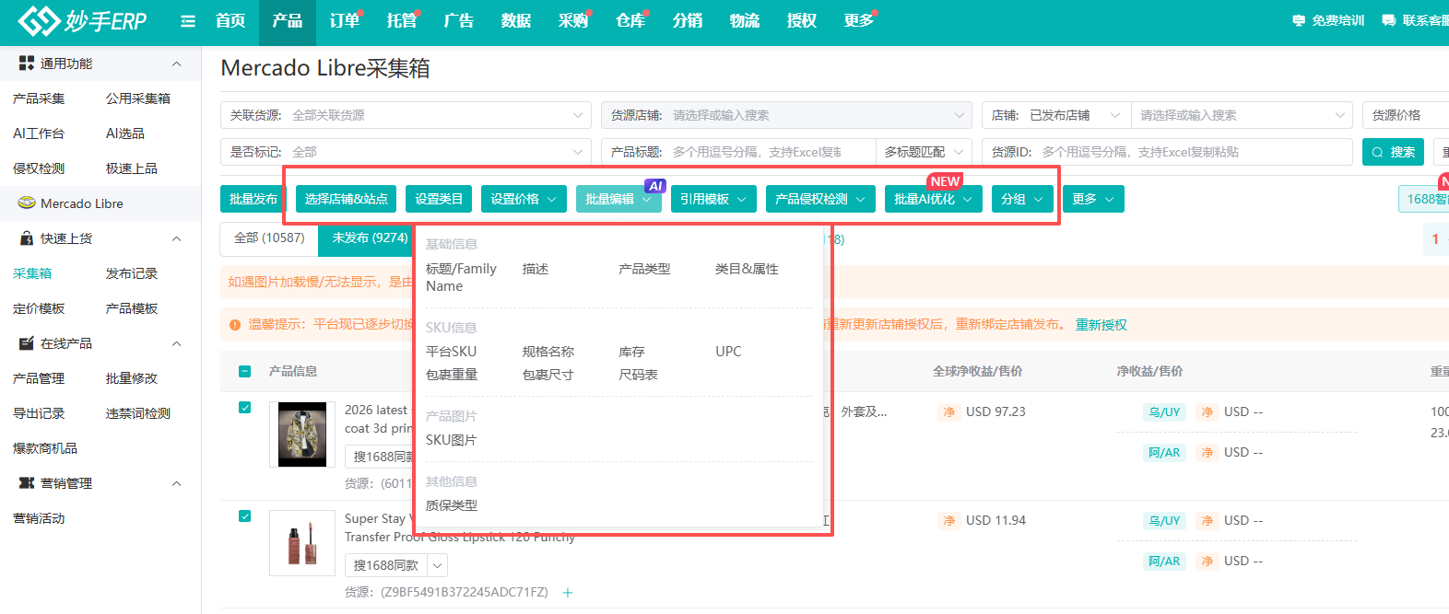This screenshot has width=1449, height=614.
Task: Click the 妙手ERP logo
Action: pos(82,20)
